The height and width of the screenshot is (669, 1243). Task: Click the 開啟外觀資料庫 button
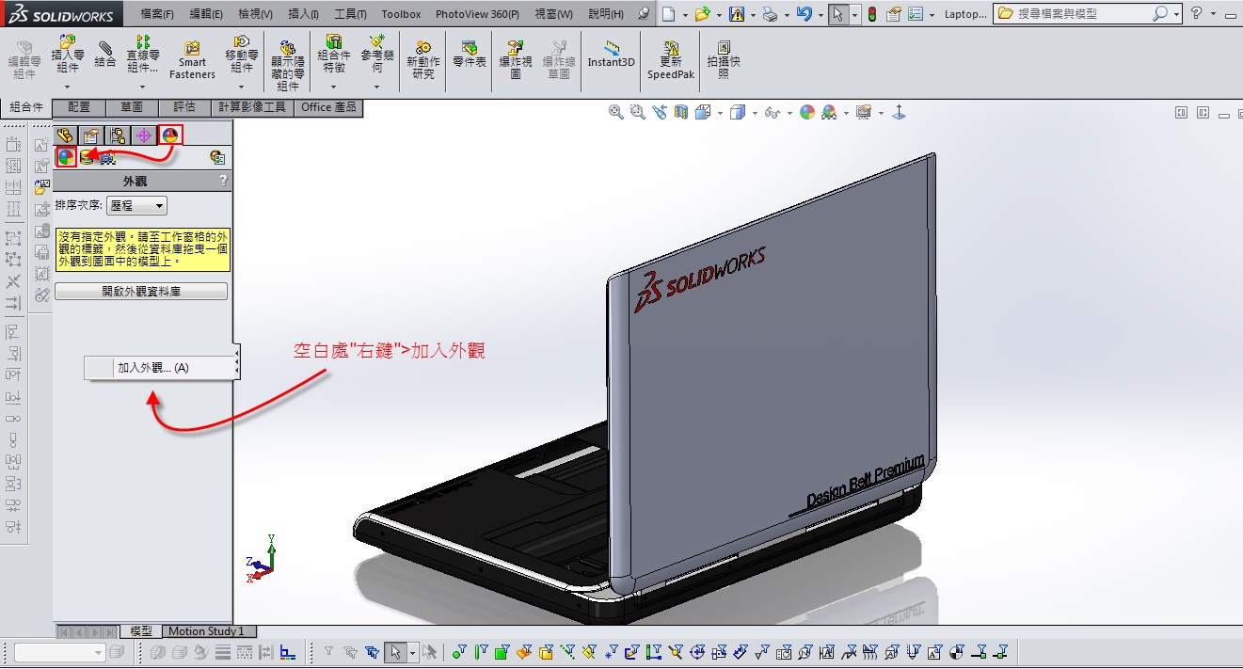click(141, 292)
